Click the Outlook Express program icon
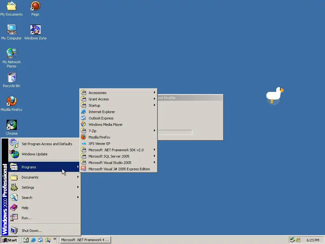 83,118
